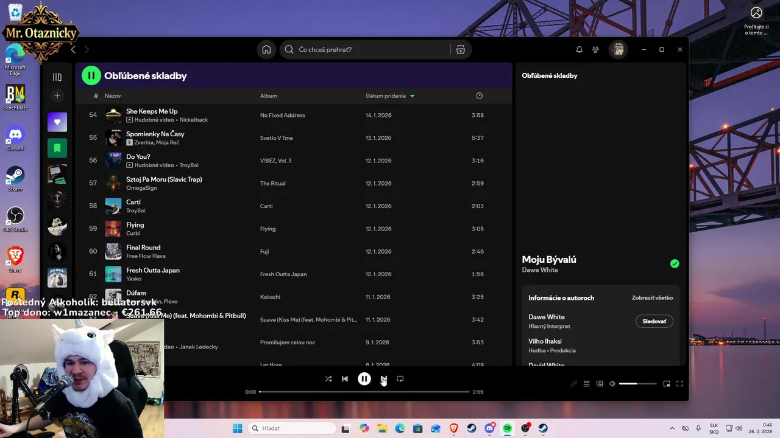
Task: Open File Explorer from the taskbar
Action: (382, 428)
